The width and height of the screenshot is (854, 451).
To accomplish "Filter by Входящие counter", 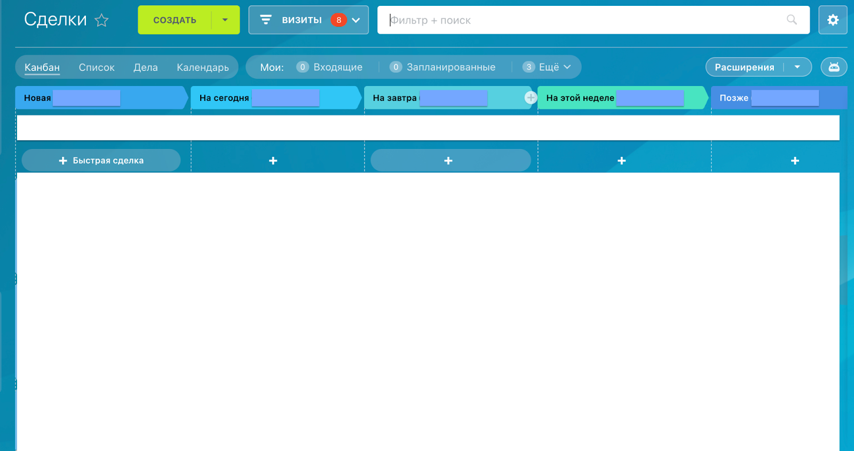I will 329,67.
